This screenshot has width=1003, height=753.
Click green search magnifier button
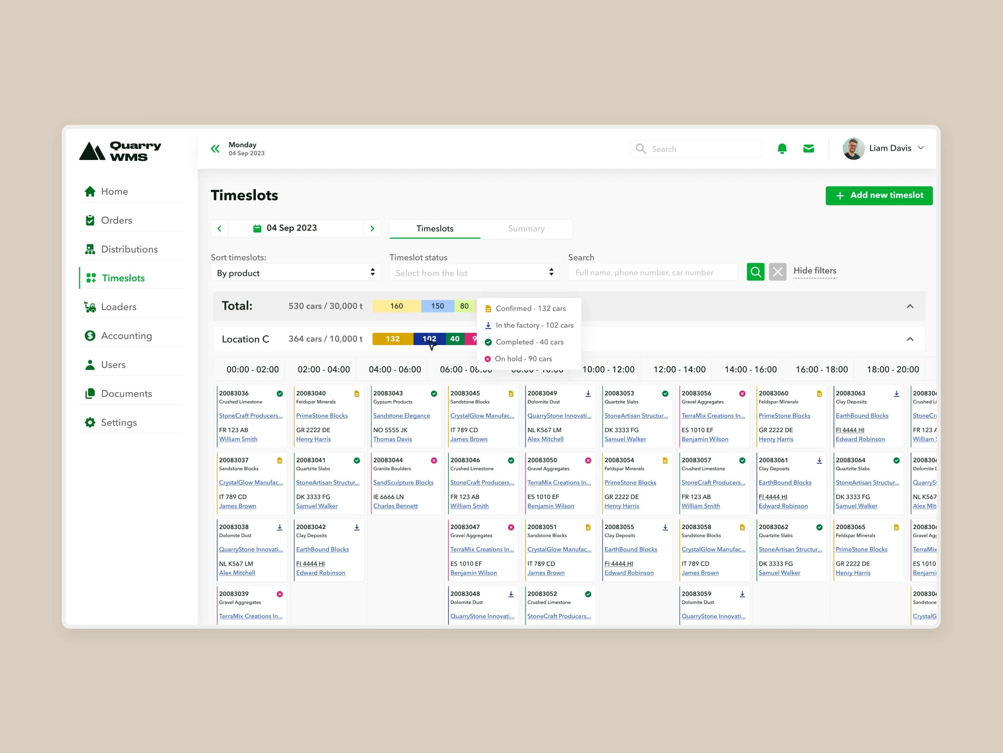755,272
